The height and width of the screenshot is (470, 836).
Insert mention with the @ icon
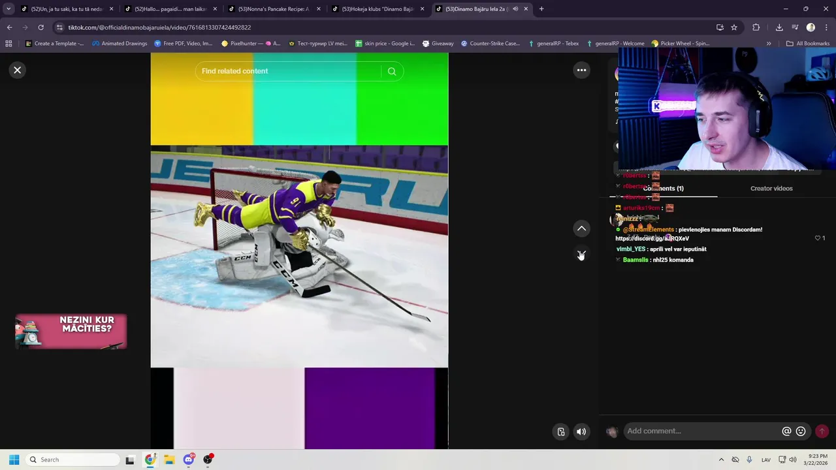coord(786,431)
